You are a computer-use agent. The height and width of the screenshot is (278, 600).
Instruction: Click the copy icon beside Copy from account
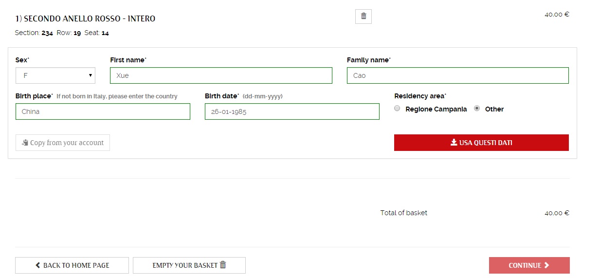click(25, 143)
